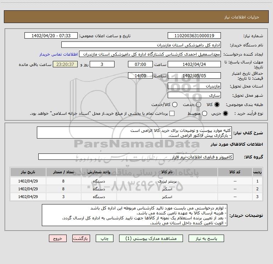
Task: Click the واحد شمارش column header
Action: (x=99, y=172)
